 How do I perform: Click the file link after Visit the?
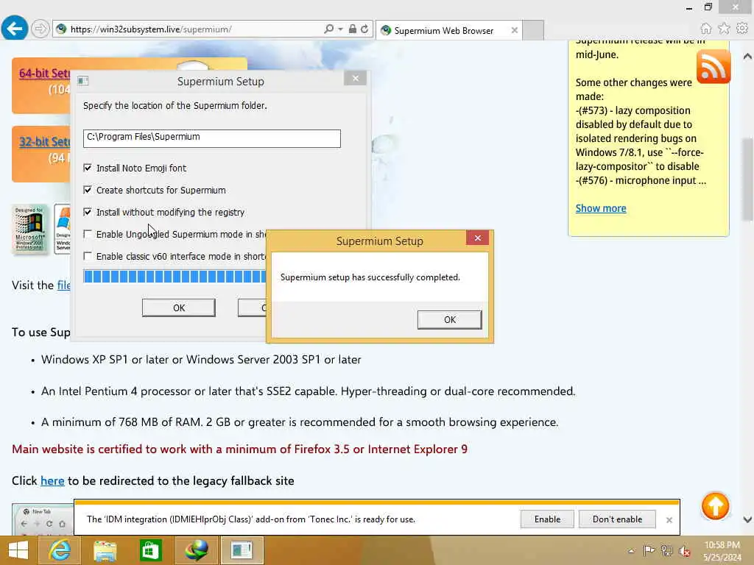click(x=64, y=285)
